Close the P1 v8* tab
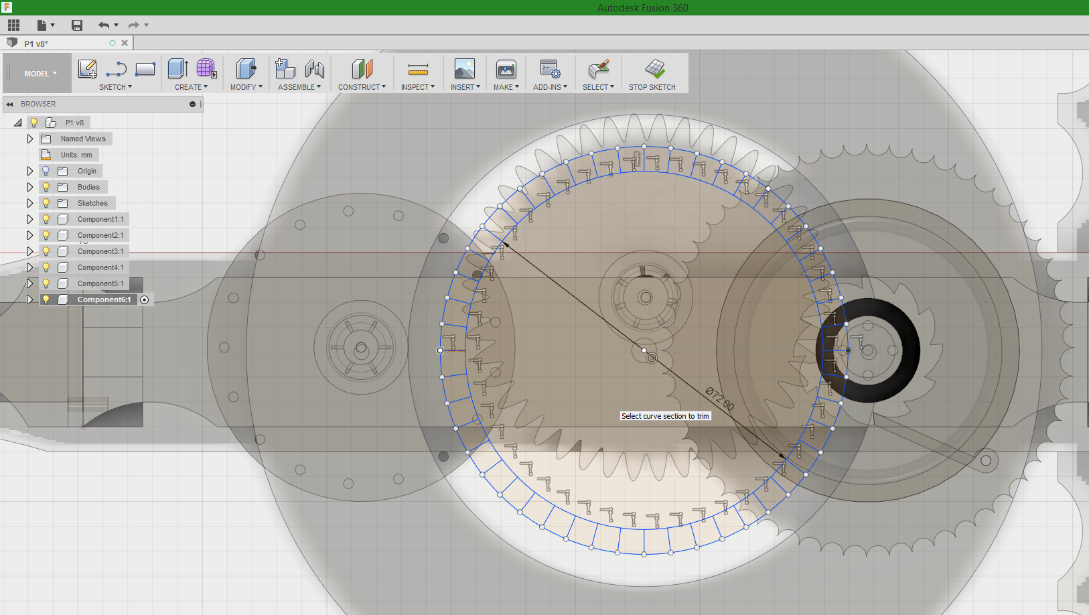The width and height of the screenshot is (1089, 615). 125,43
